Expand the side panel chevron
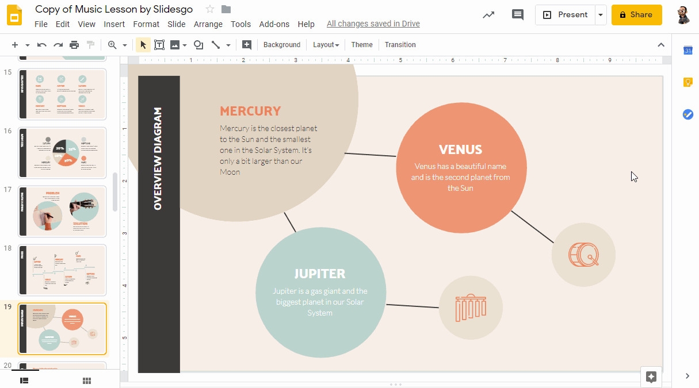This screenshot has height=388, width=699. pyautogui.click(x=687, y=376)
